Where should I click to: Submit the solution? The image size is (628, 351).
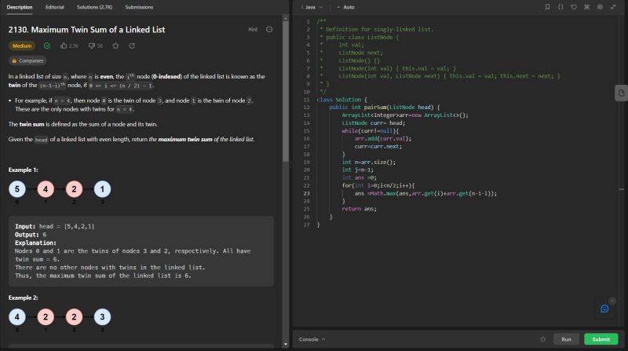pos(601,339)
